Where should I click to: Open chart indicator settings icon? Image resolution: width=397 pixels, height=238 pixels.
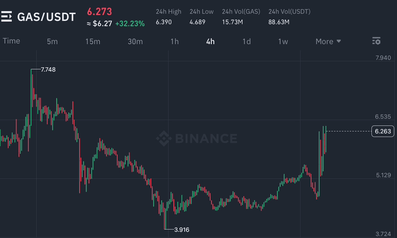376,41
